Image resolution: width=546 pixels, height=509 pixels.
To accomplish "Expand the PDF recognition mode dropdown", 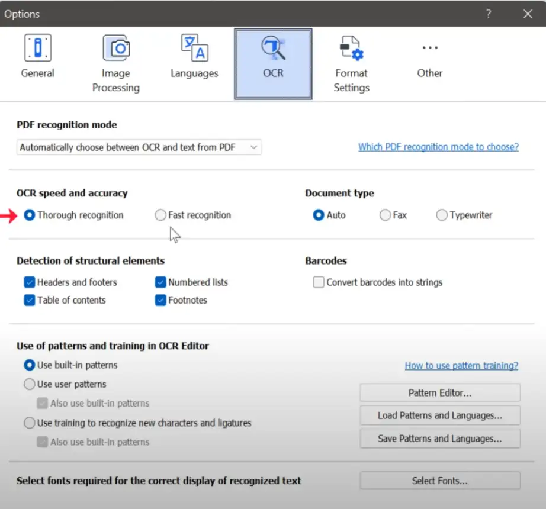I will pos(139,147).
